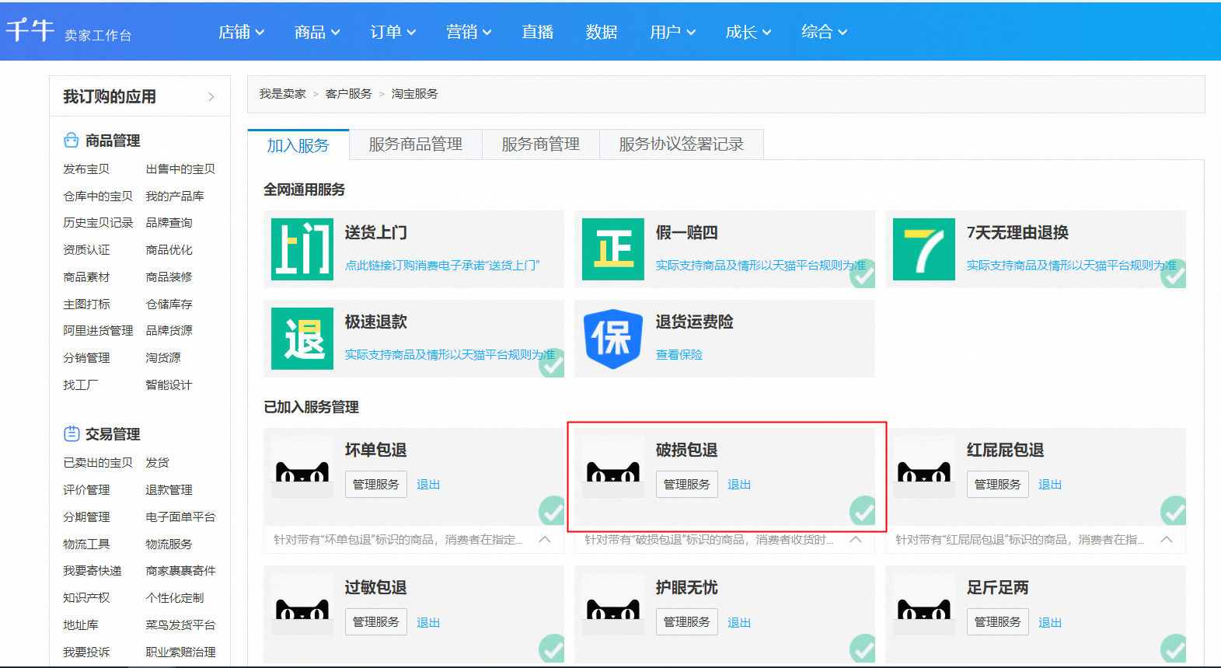The width and height of the screenshot is (1221, 668).
Task: Click 管理服务 button under 坏单包退
Action: point(376,484)
